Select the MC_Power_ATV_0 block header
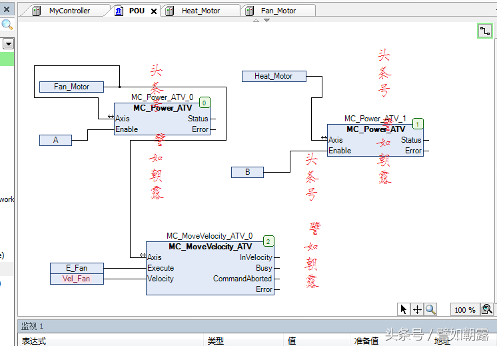The height and width of the screenshot is (346, 497). 163,108
